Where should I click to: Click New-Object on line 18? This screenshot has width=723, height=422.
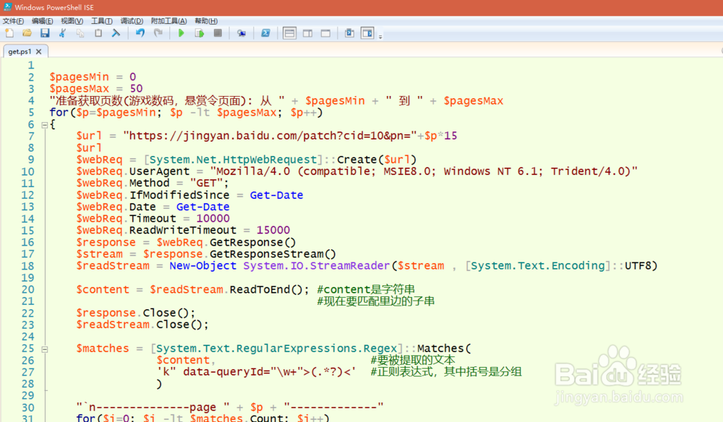pyautogui.click(x=203, y=266)
